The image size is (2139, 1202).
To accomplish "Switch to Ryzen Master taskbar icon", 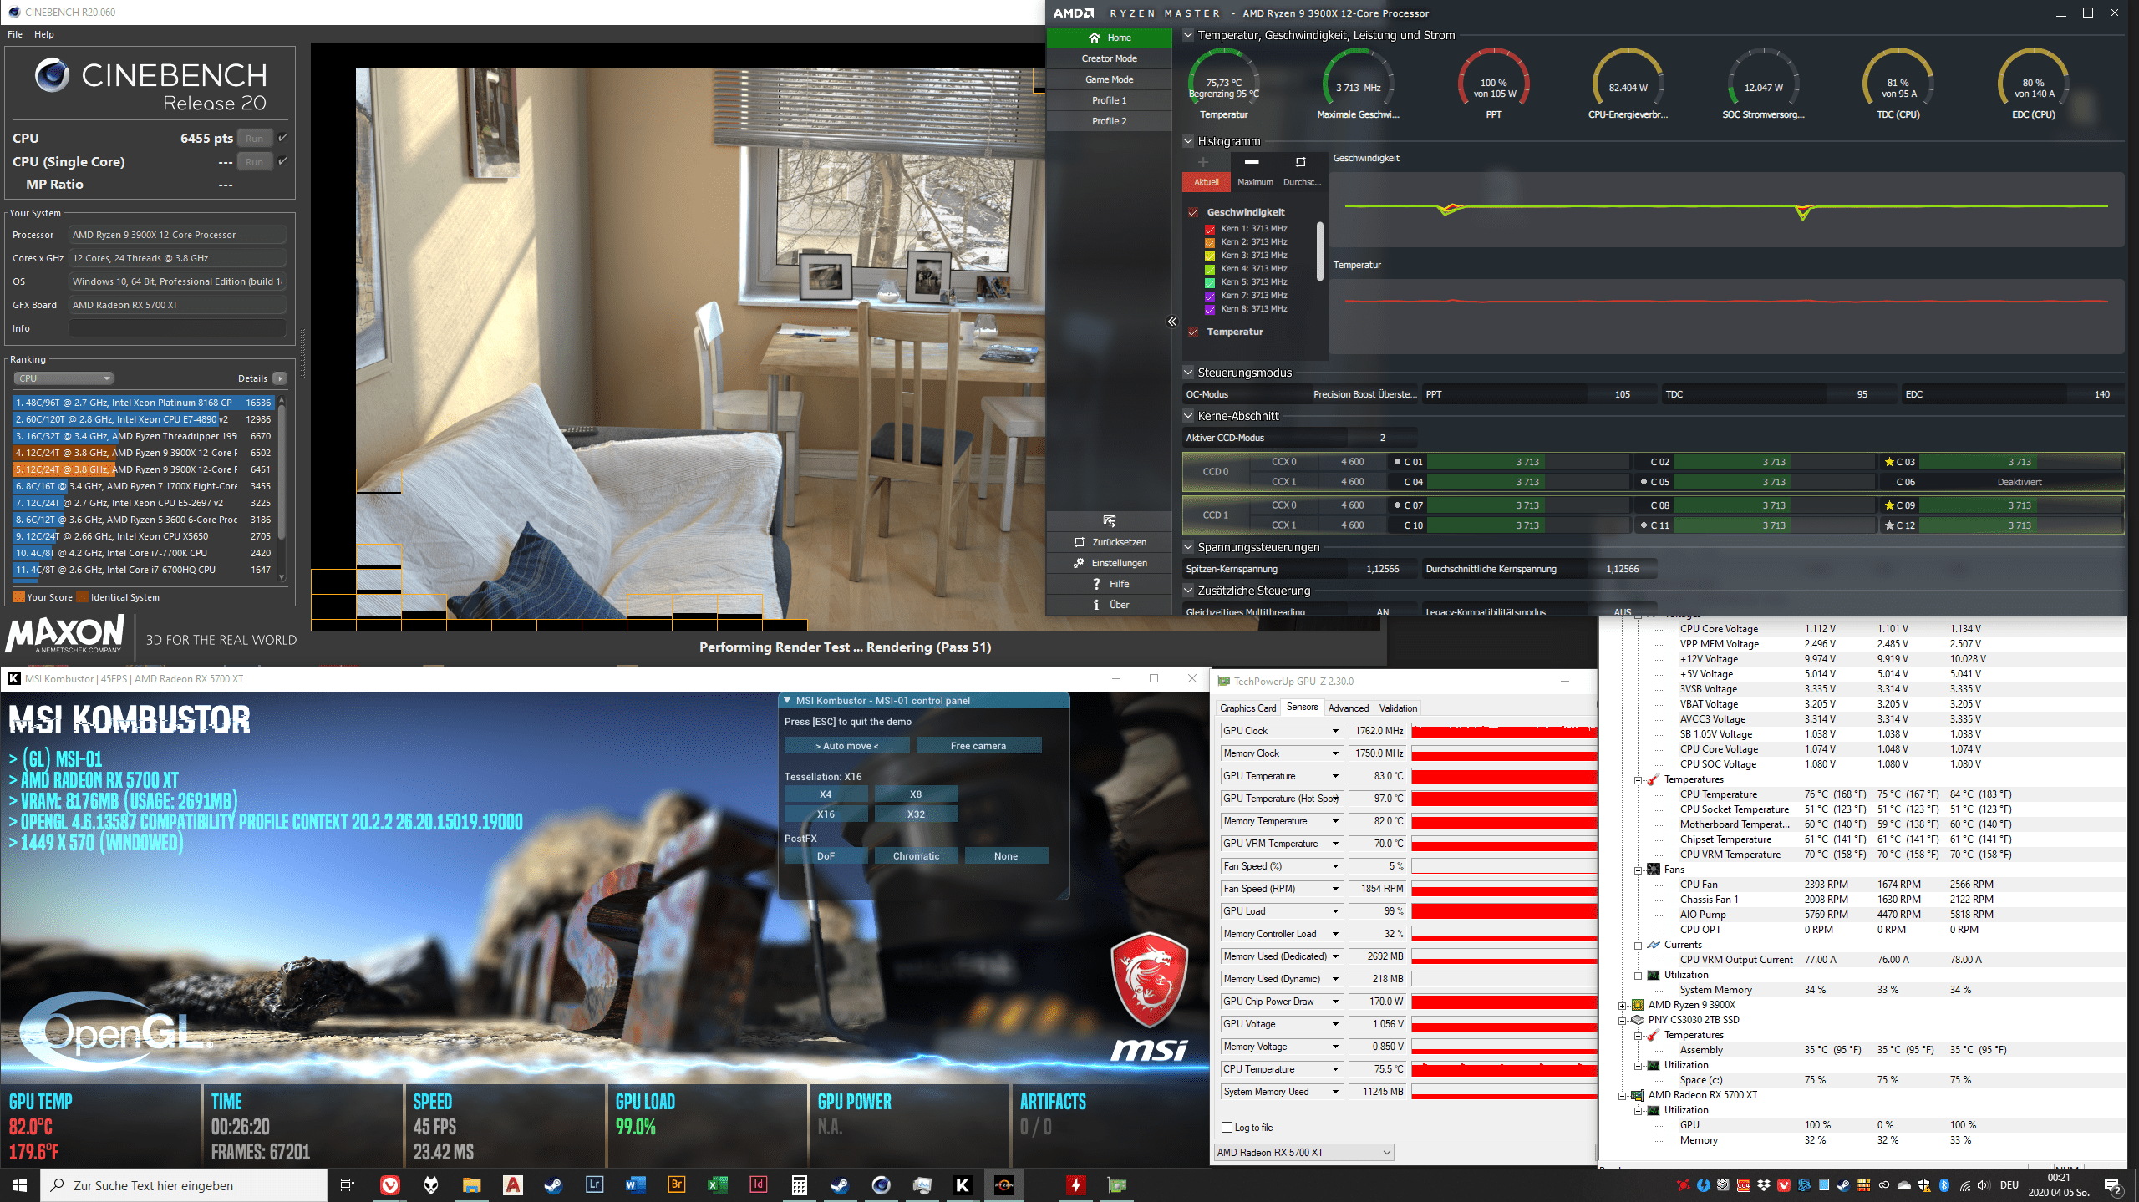I will click(1003, 1184).
